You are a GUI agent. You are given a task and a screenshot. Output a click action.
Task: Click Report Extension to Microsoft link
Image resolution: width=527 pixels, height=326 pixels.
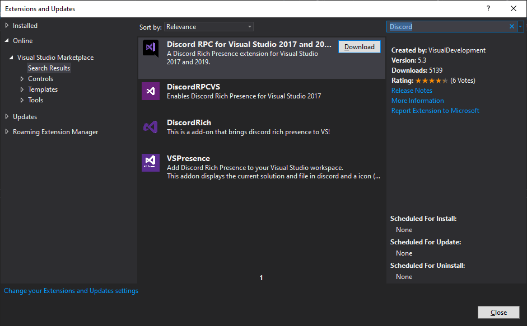point(435,111)
